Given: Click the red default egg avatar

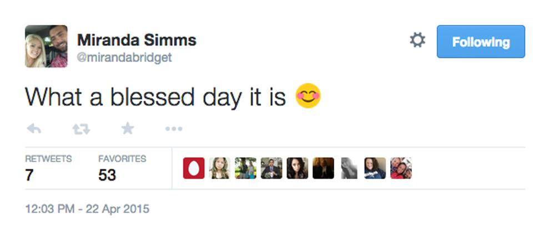Looking at the screenshot, I should (194, 168).
